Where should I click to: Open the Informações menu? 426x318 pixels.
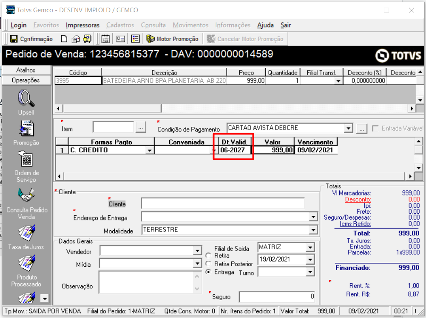tap(233, 25)
